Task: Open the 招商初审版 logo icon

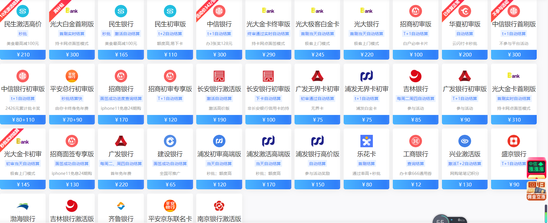Action: [x=416, y=11]
